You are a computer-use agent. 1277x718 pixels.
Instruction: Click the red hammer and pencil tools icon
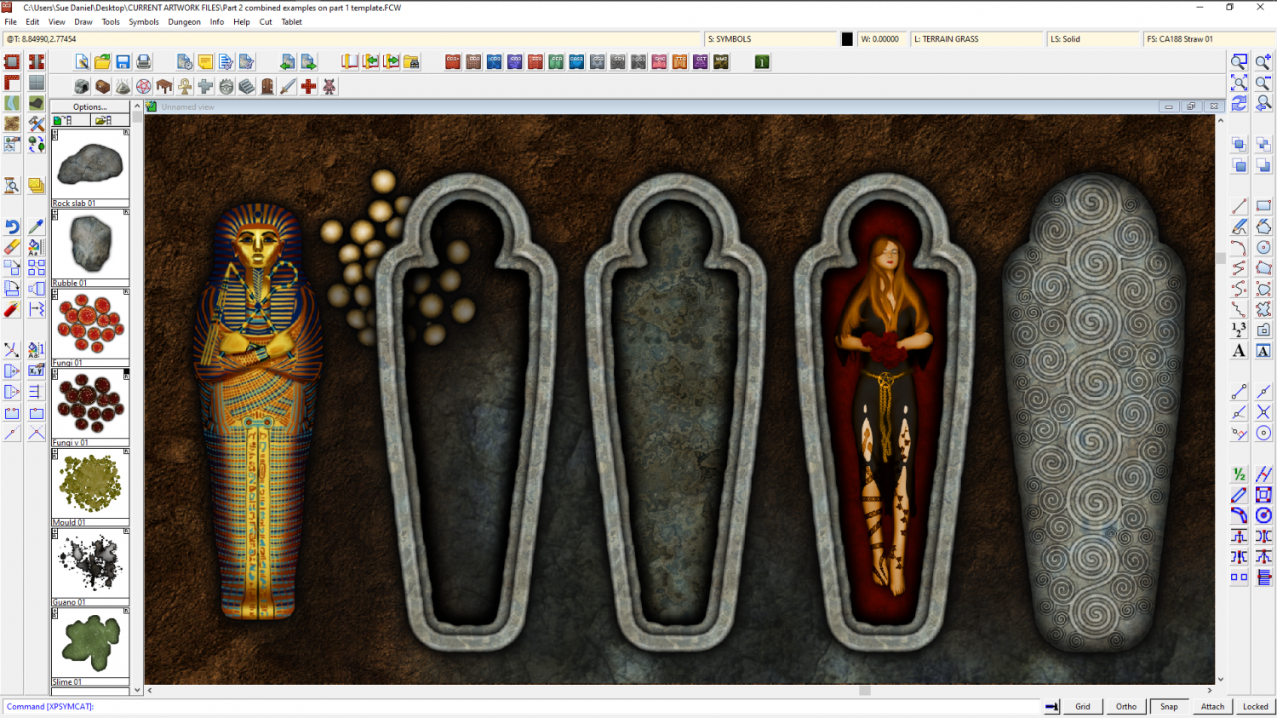pos(36,123)
